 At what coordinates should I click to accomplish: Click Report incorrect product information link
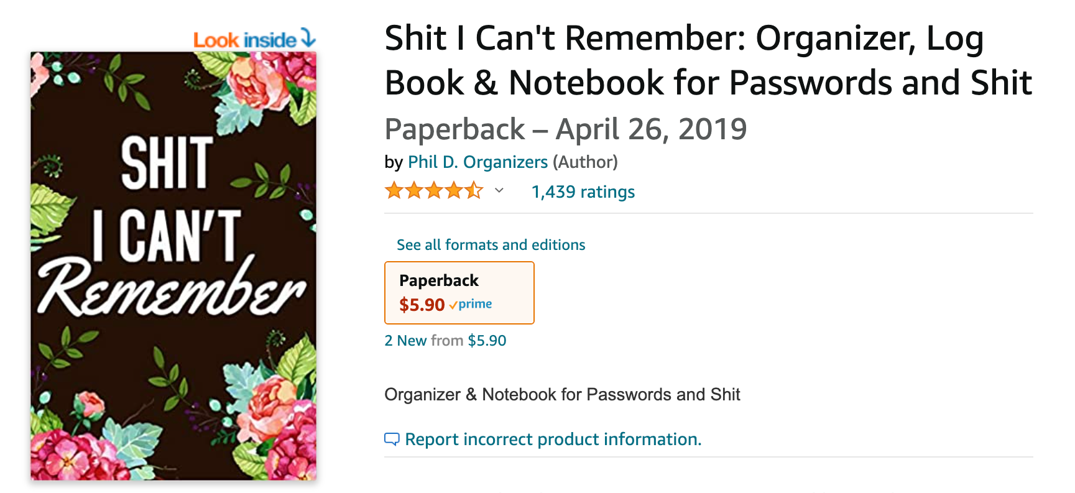pos(553,440)
